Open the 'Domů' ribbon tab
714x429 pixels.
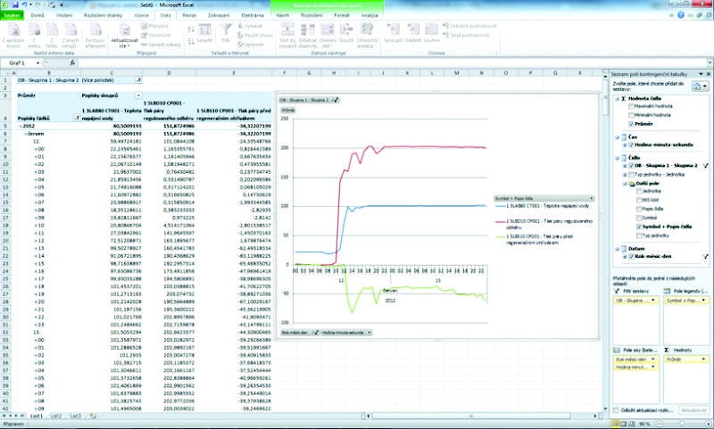point(37,15)
